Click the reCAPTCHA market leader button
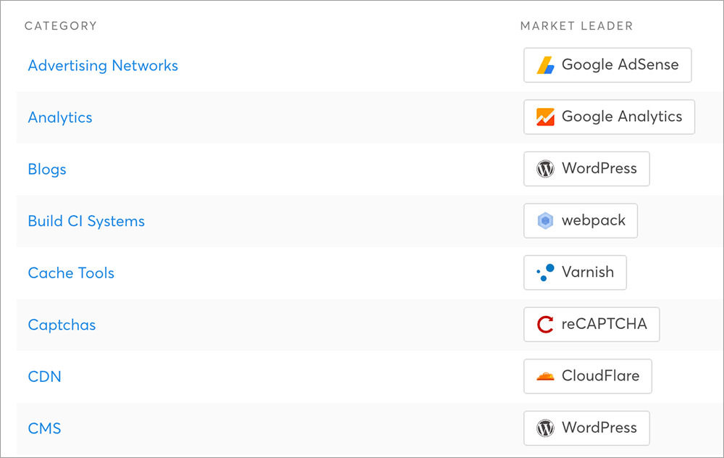Viewport: 724px width, 458px height. pyautogui.click(x=592, y=325)
